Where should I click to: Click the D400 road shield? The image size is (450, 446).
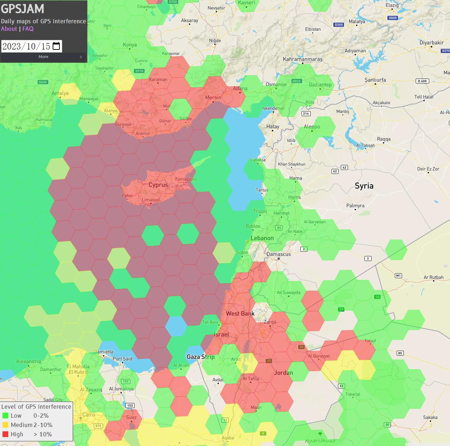pos(422,81)
